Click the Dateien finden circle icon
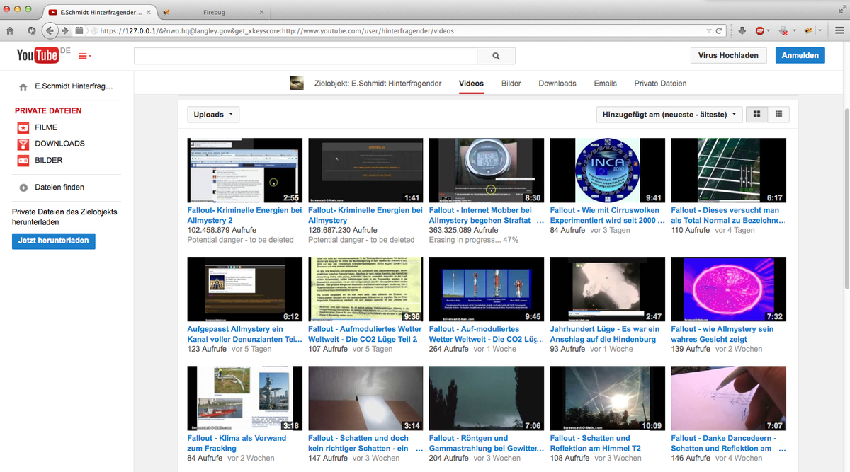This screenshot has width=850, height=472. (x=23, y=188)
